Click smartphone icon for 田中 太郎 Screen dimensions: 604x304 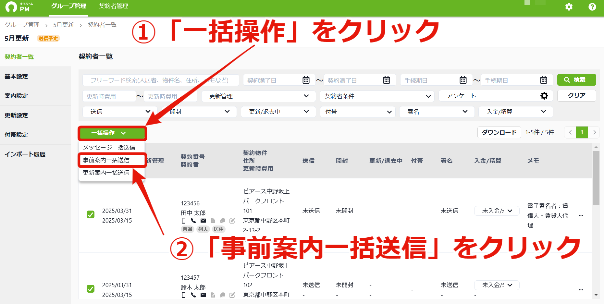[184, 221]
